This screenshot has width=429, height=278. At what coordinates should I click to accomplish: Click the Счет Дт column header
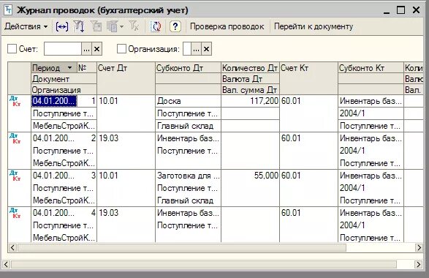[x=126, y=78]
